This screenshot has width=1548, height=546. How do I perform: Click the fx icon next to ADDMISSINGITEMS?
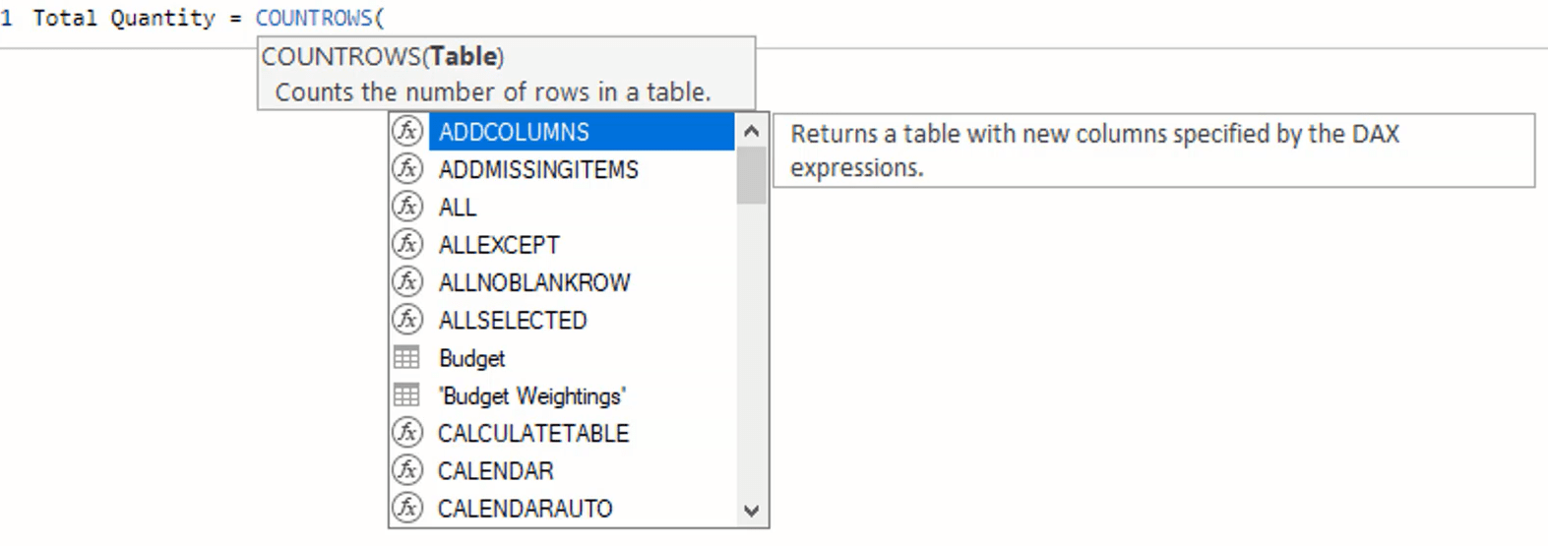[x=407, y=168]
